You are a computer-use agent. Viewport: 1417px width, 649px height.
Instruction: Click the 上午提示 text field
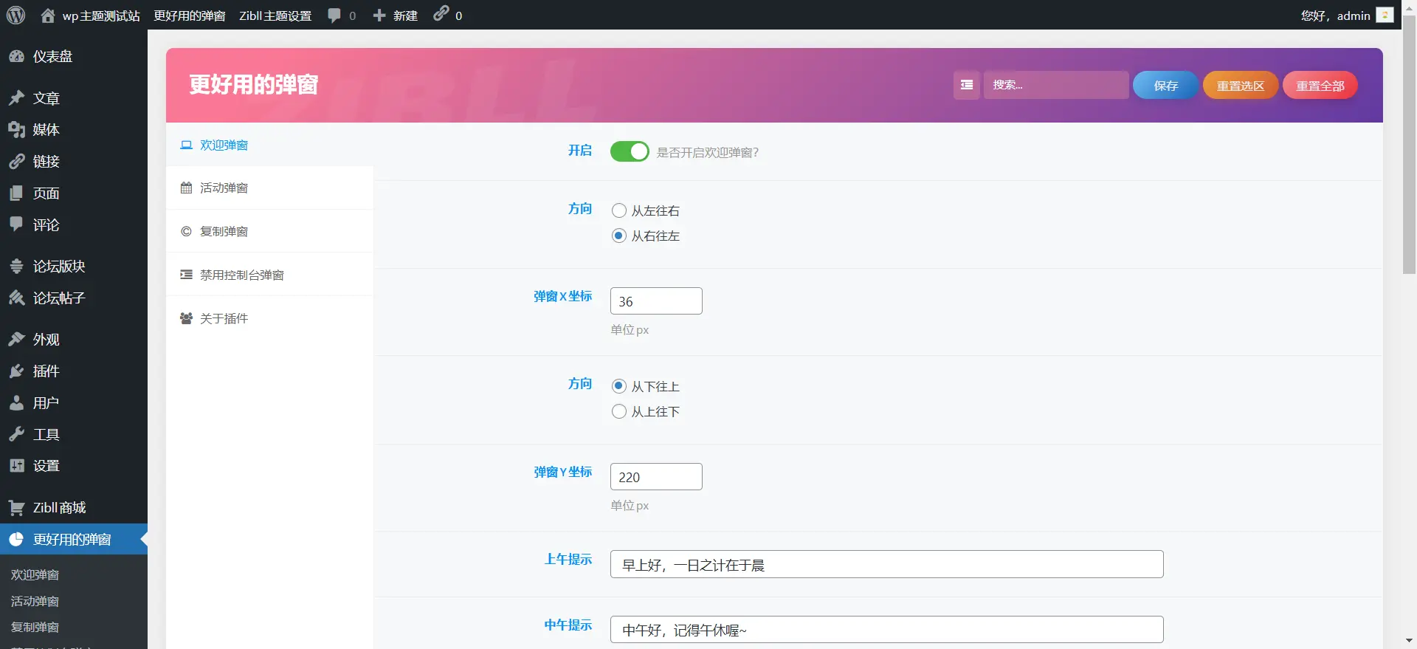(887, 564)
